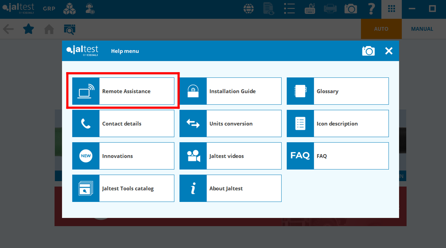Open Contact details tile
The image size is (446, 248).
point(123,124)
